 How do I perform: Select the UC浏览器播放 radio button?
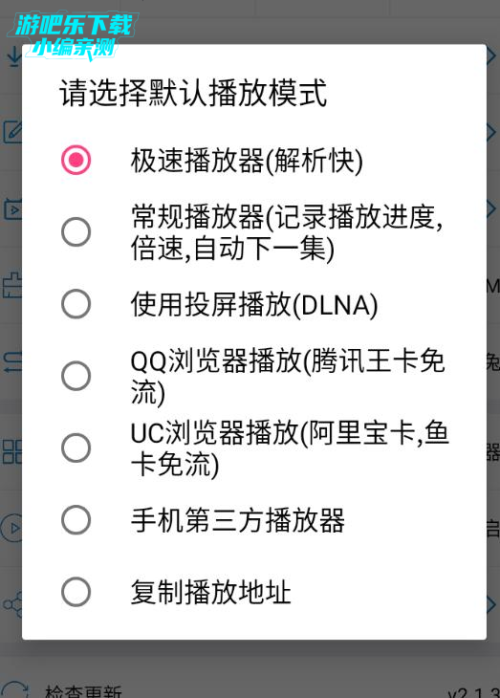76,447
